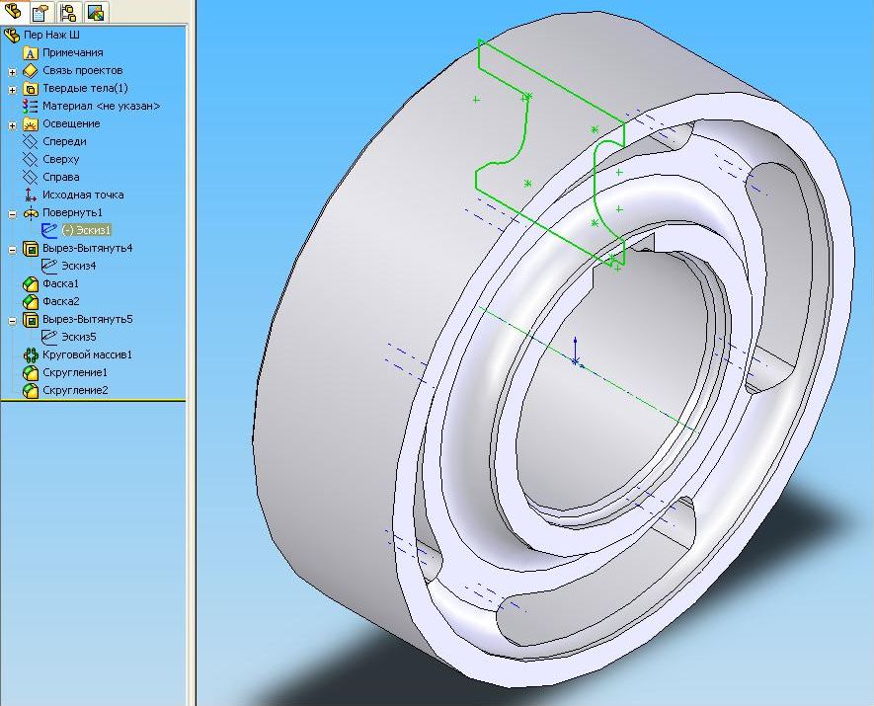Viewport: 874px width, 706px height.
Task: Click the 'Эскиз5' sketch icon
Action: [x=49, y=337]
